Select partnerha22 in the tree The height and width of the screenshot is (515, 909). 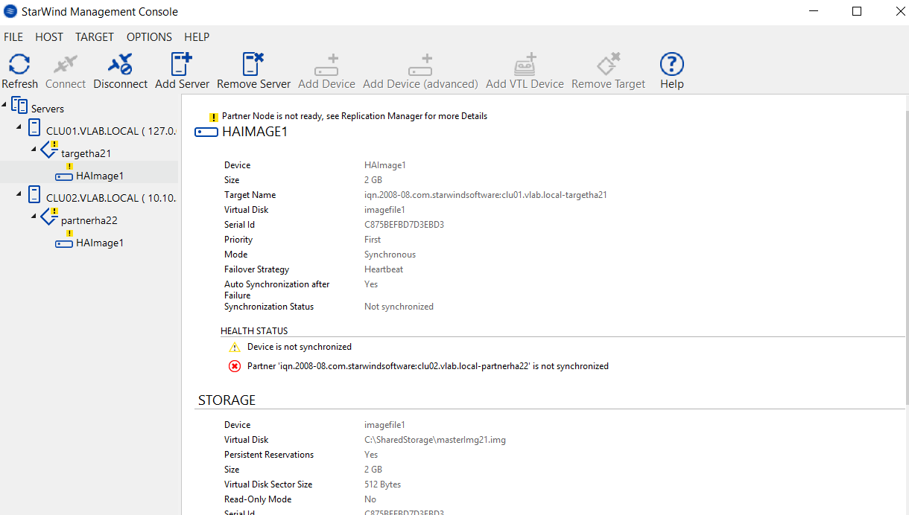(89, 220)
